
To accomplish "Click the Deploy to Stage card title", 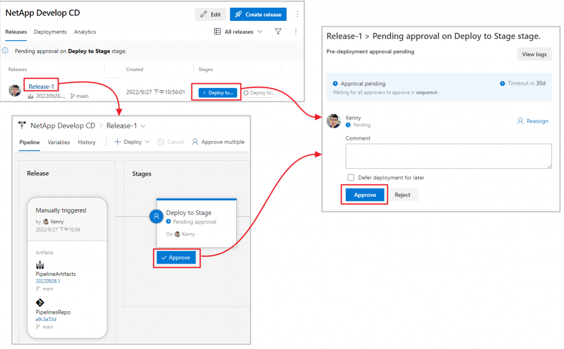I will point(188,213).
